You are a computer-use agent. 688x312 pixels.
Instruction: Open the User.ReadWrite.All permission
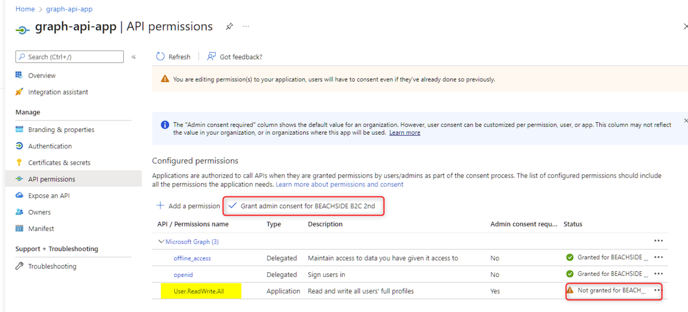pyautogui.click(x=199, y=291)
